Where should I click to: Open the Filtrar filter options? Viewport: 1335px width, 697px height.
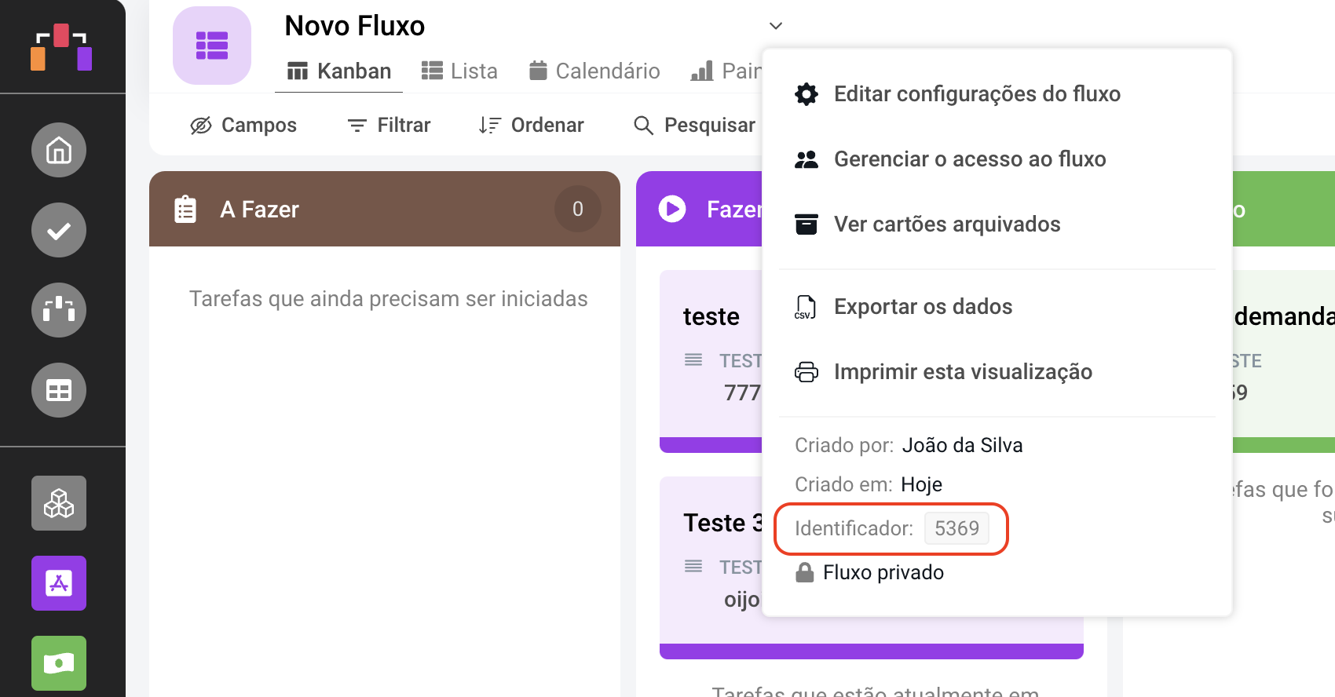click(390, 126)
